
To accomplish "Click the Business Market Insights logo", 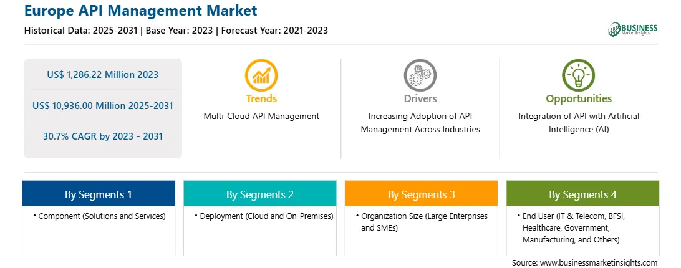I will 633,29.
